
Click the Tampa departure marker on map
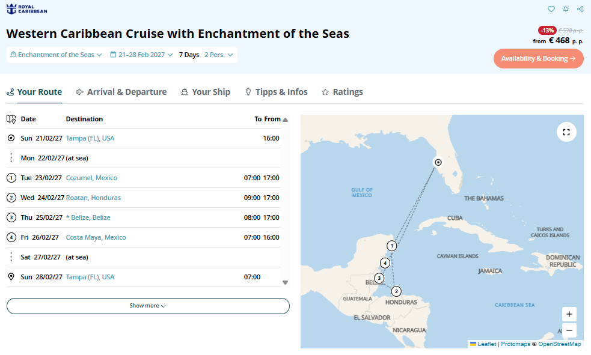pos(438,162)
